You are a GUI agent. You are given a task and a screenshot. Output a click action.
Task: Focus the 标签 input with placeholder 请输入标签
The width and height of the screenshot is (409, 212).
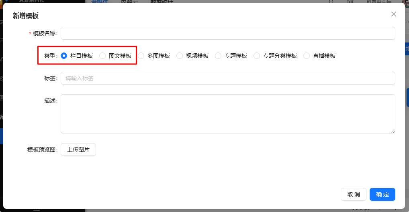(227, 78)
